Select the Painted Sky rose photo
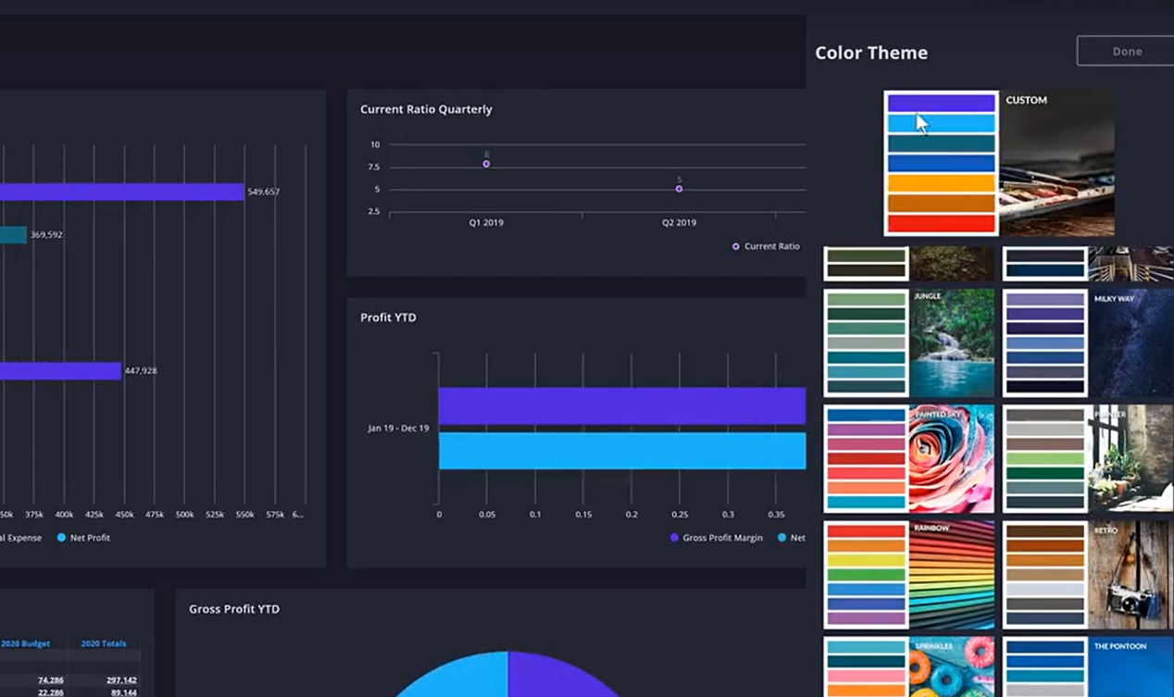 [952, 458]
